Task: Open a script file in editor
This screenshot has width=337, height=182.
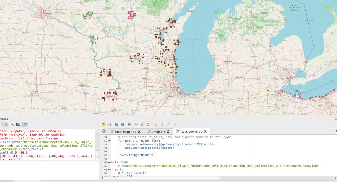Action: click(x=104, y=124)
